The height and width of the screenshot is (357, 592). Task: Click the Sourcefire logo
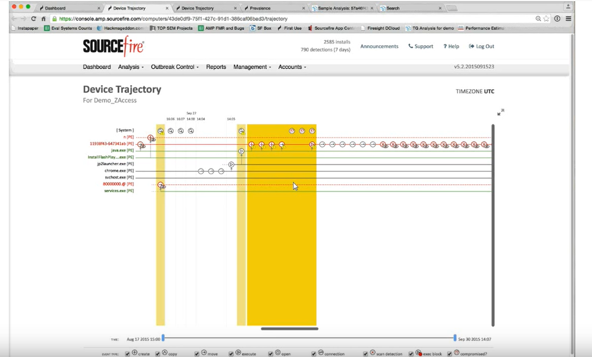pos(113,46)
